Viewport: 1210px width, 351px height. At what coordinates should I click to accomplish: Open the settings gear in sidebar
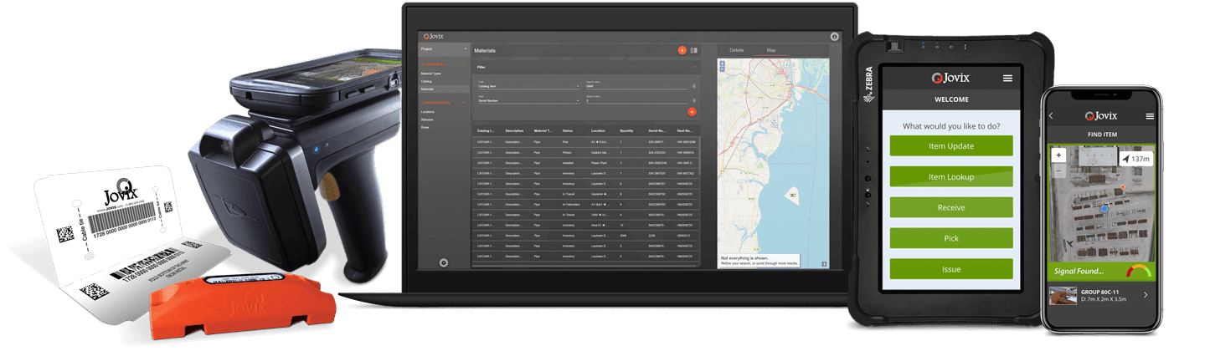coord(443,262)
